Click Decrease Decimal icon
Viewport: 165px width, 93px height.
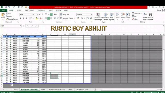pyautogui.click(x=91, y=18)
